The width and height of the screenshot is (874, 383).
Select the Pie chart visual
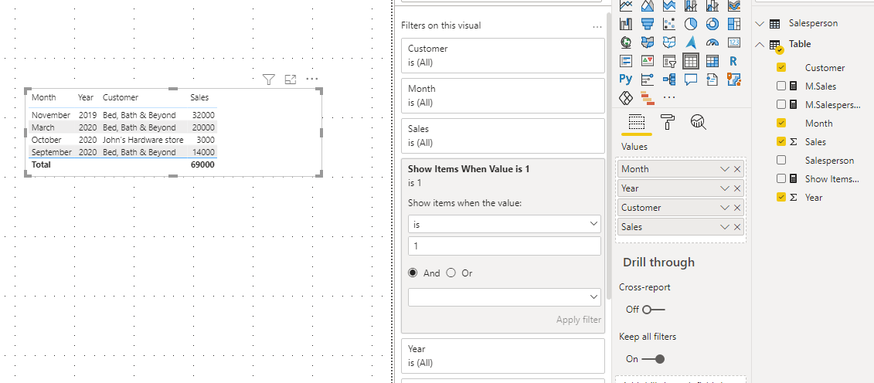(x=691, y=24)
